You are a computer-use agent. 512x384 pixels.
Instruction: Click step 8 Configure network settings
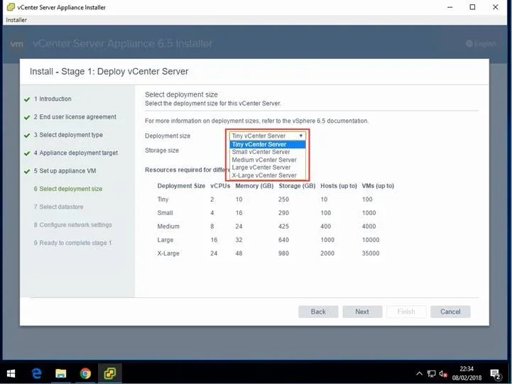[x=73, y=225]
